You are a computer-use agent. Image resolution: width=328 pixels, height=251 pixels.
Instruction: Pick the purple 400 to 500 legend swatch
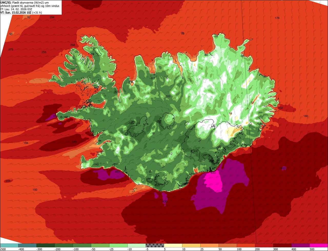point(300,245)
